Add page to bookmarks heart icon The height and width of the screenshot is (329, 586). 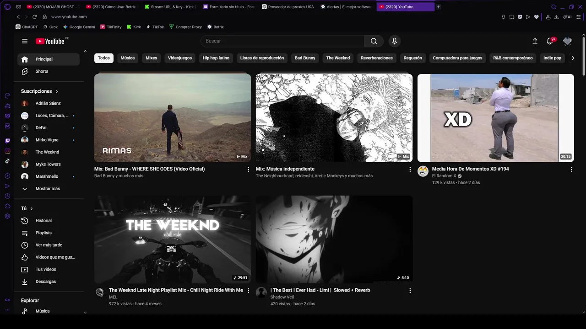536,17
